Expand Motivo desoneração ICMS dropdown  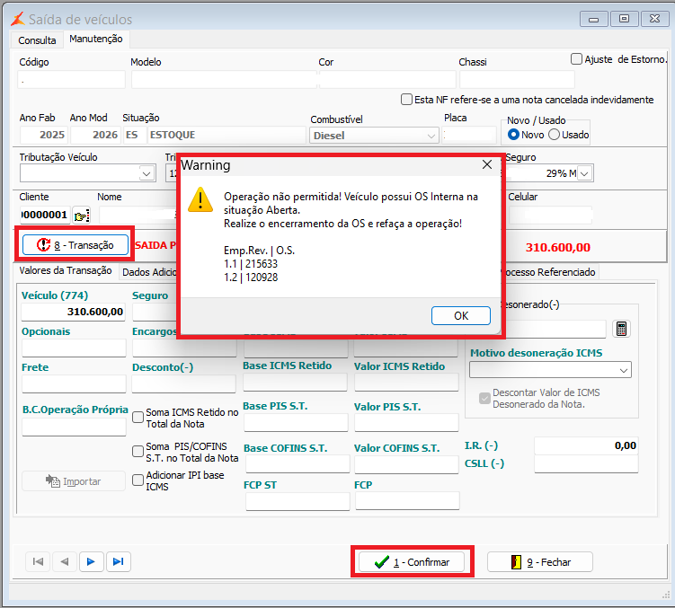pos(624,370)
